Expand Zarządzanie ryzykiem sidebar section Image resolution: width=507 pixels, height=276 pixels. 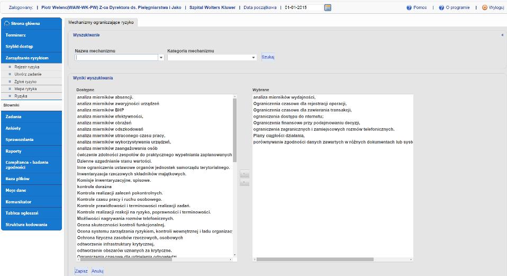(x=31, y=58)
